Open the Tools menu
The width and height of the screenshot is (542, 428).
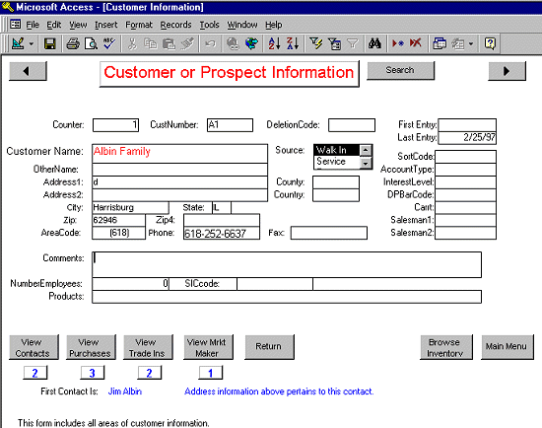(210, 25)
